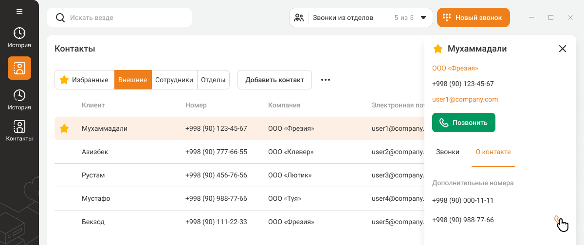
Task: Open the user1@company.com email link
Action: pyautogui.click(x=465, y=99)
